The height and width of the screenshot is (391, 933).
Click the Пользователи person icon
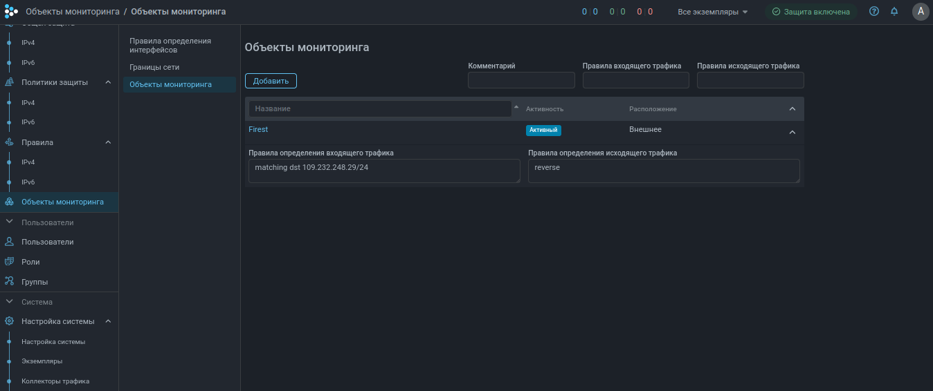[x=9, y=242]
